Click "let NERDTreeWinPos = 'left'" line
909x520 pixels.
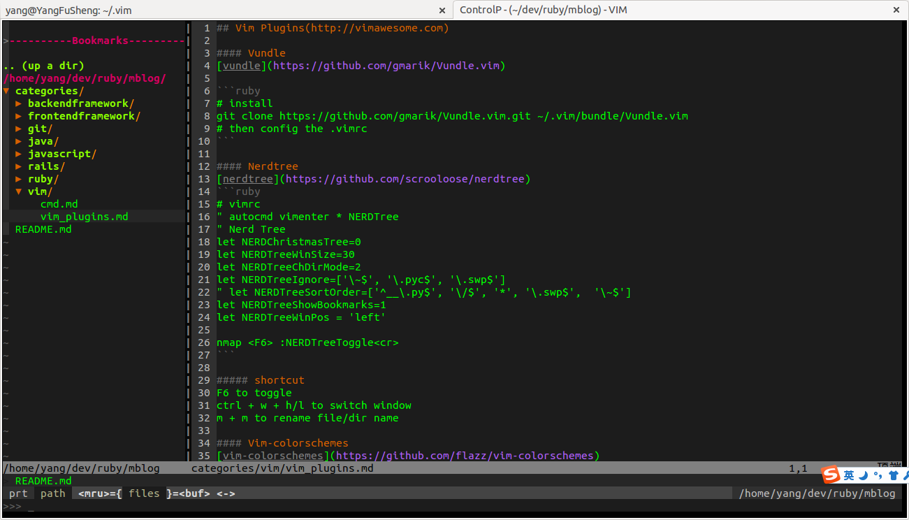[x=301, y=317]
